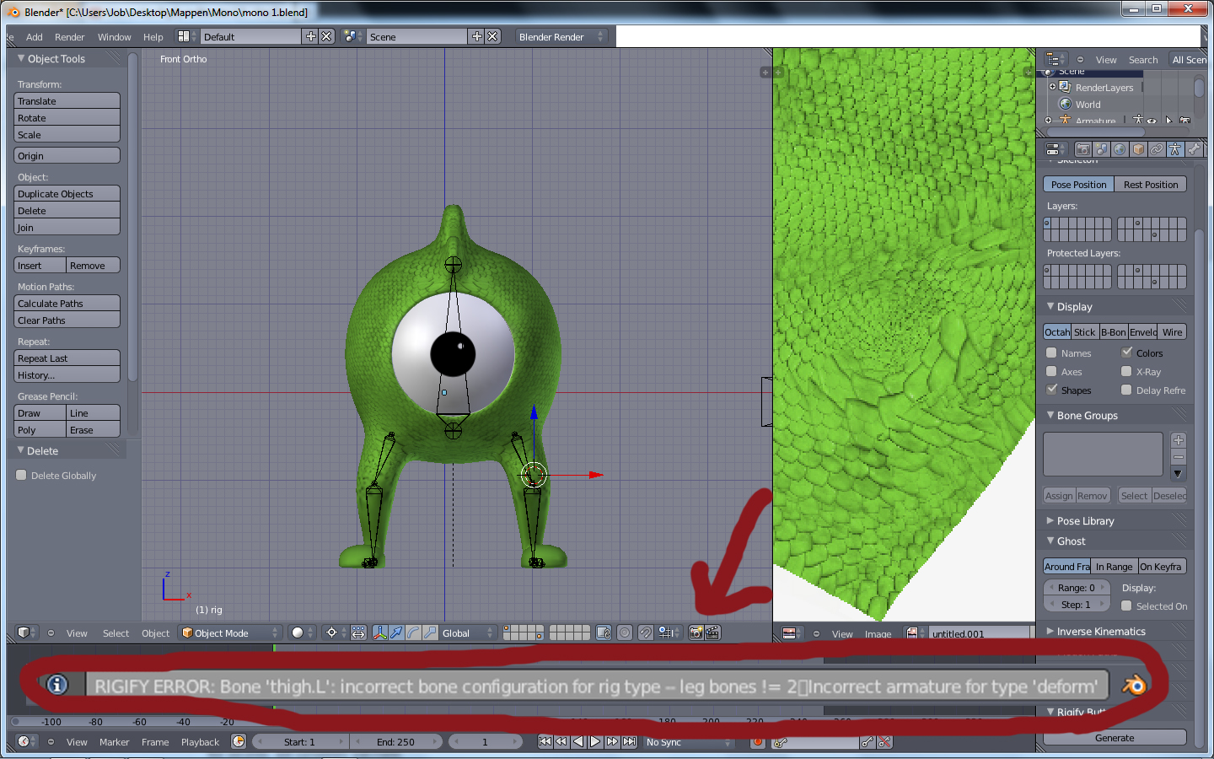Open the Object Mode dropdown
Image resolution: width=1214 pixels, height=759 pixels.
click(229, 632)
